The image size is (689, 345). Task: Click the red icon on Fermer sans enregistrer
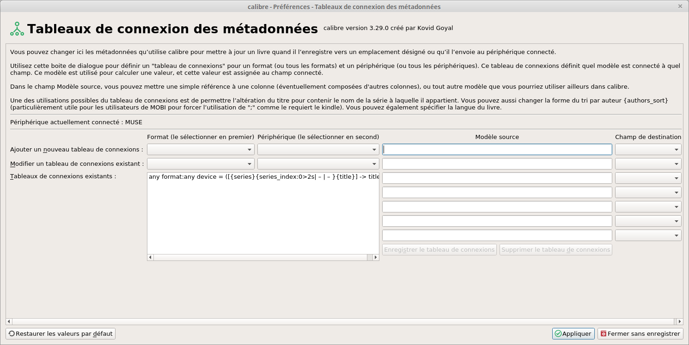pyautogui.click(x=603, y=333)
